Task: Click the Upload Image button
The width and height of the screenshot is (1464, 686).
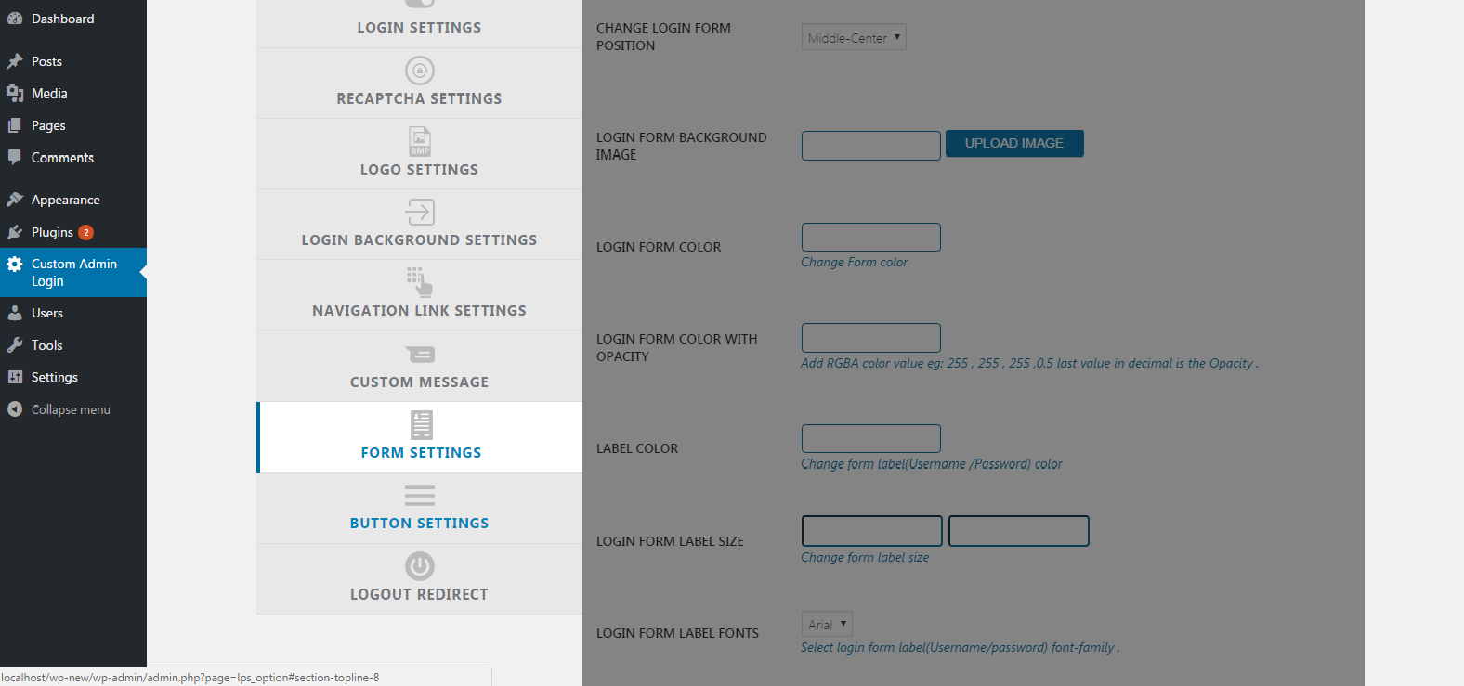Action: pos(1013,143)
